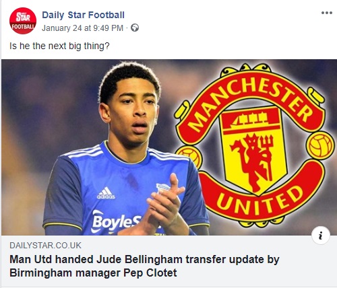The height and width of the screenshot is (288, 337).
Task: Open the three-dot post options menu
Action: [327, 13]
